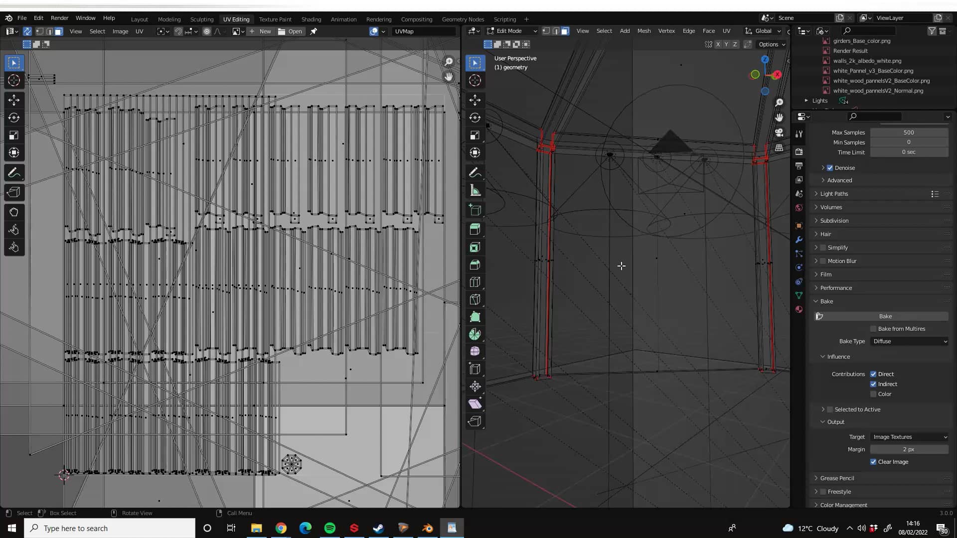The image size is (957, 538).
Task: Choose the Add Cube tool in viewport toolbar
Action: point(475,210)
